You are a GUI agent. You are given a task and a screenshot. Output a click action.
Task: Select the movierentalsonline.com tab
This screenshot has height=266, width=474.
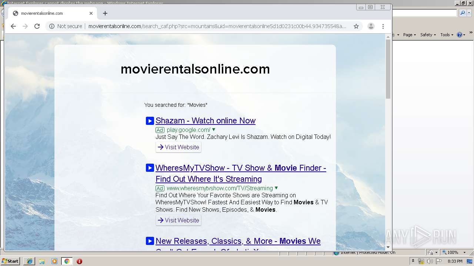53,13
